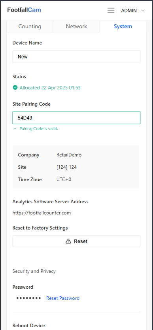Click the Device Name input field
The image size is (153, 330).
point(76,57)
